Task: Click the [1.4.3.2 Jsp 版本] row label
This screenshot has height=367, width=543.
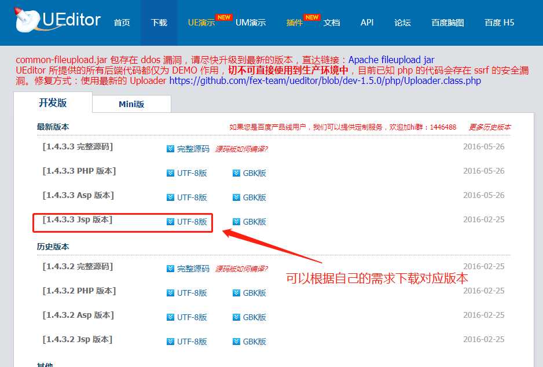Action: pyautogui.click(x=78, y=339)
